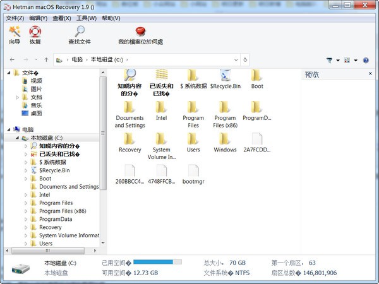Go back with the left arrow
This screenshot has height=284, width=379.
coord(12,60)
